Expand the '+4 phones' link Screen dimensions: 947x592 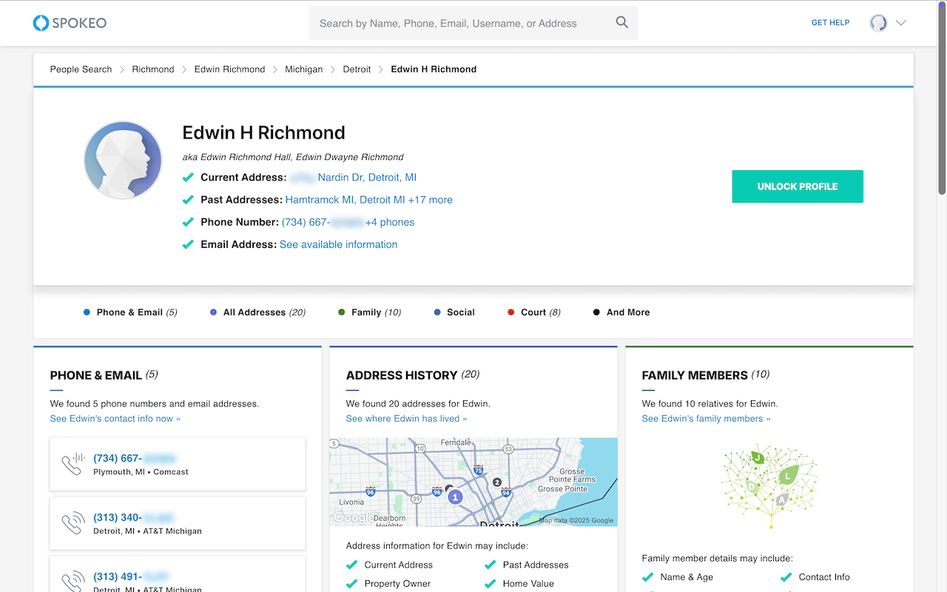pos(390,222)
